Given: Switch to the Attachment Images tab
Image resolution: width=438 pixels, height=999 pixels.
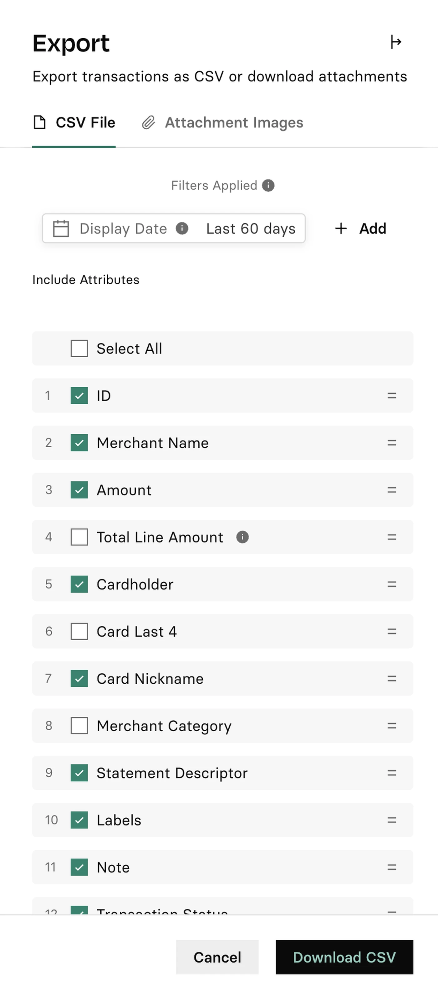Looking at the screenshot, I should (x=222, y=122).
